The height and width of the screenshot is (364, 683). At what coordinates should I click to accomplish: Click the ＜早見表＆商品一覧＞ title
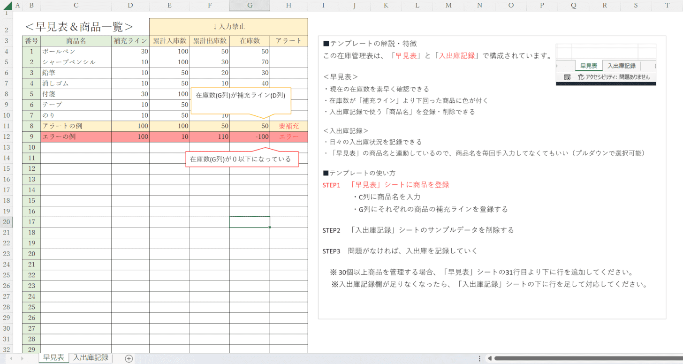(x=79, y=27)
